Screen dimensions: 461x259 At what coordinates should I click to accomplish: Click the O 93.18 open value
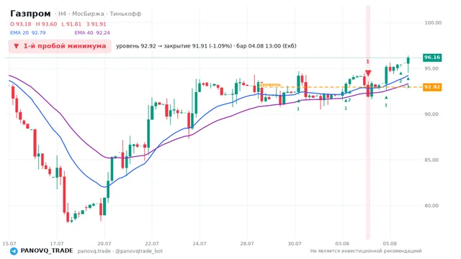pyautogui.click(x=21, y=24)
